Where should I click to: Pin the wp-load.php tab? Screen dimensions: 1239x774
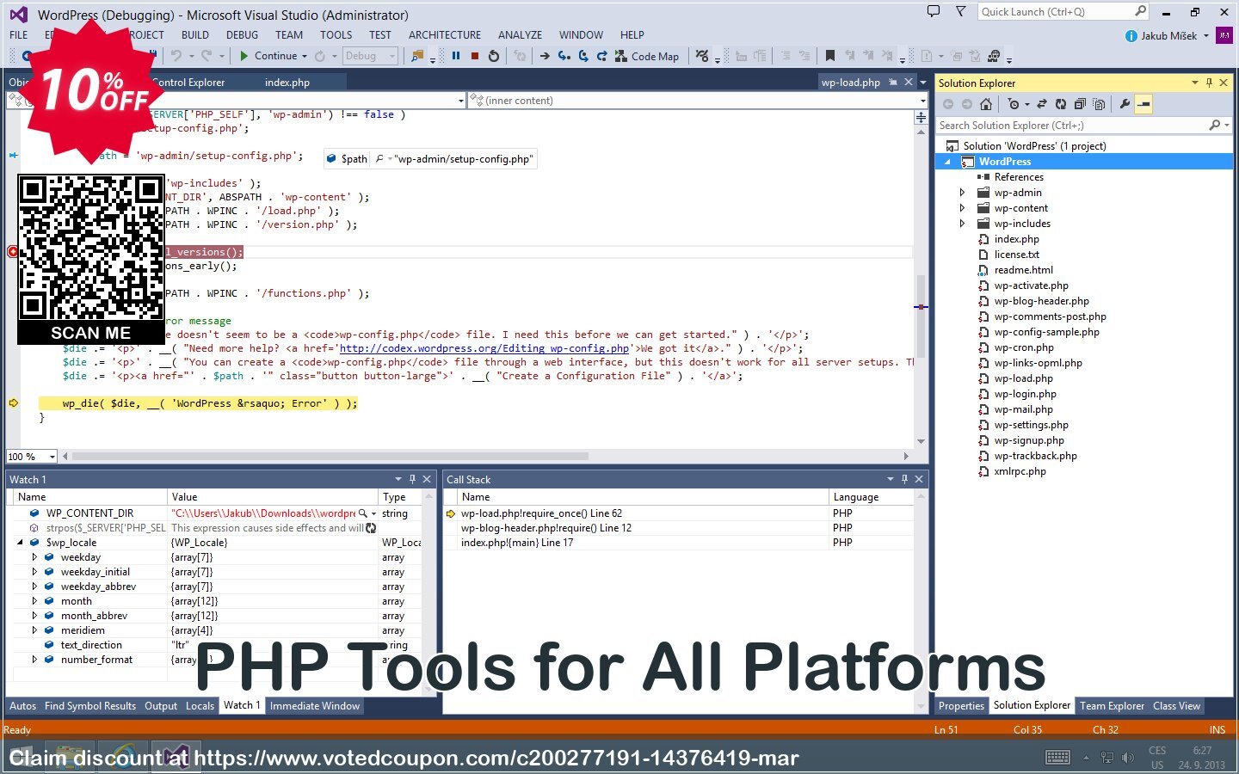pyautogui.click(x=893, y=83)
